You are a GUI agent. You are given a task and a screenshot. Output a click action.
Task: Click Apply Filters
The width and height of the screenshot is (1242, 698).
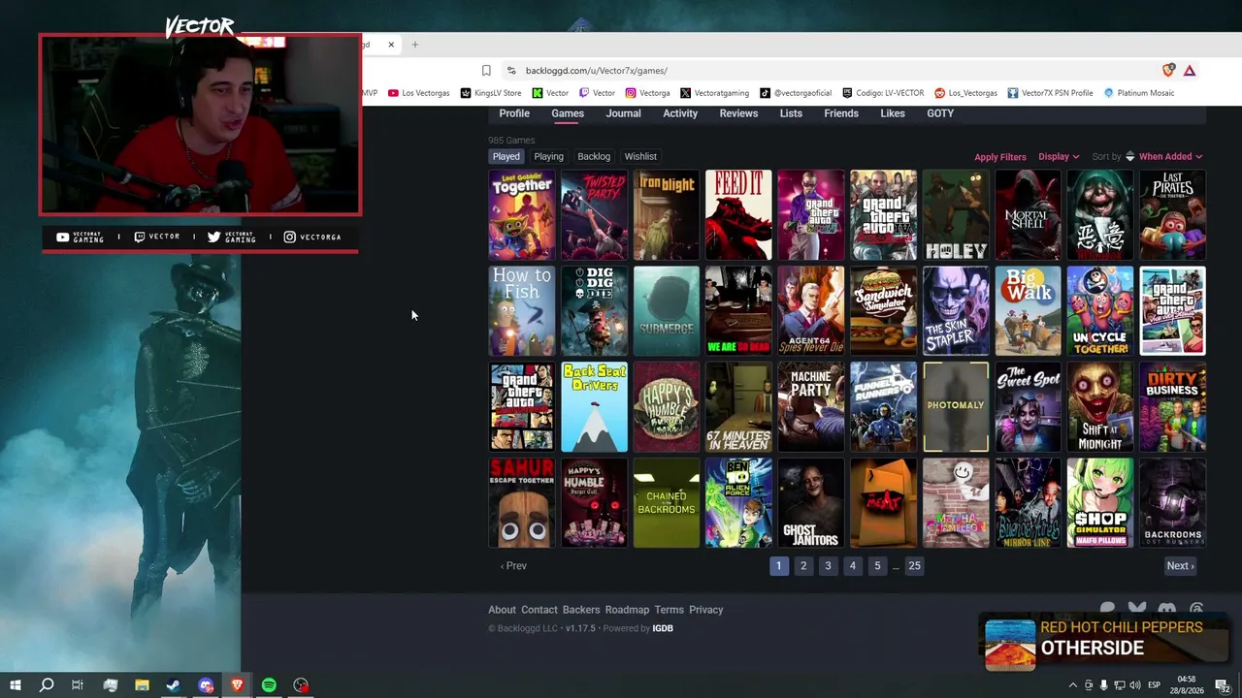pos(1000,157)
